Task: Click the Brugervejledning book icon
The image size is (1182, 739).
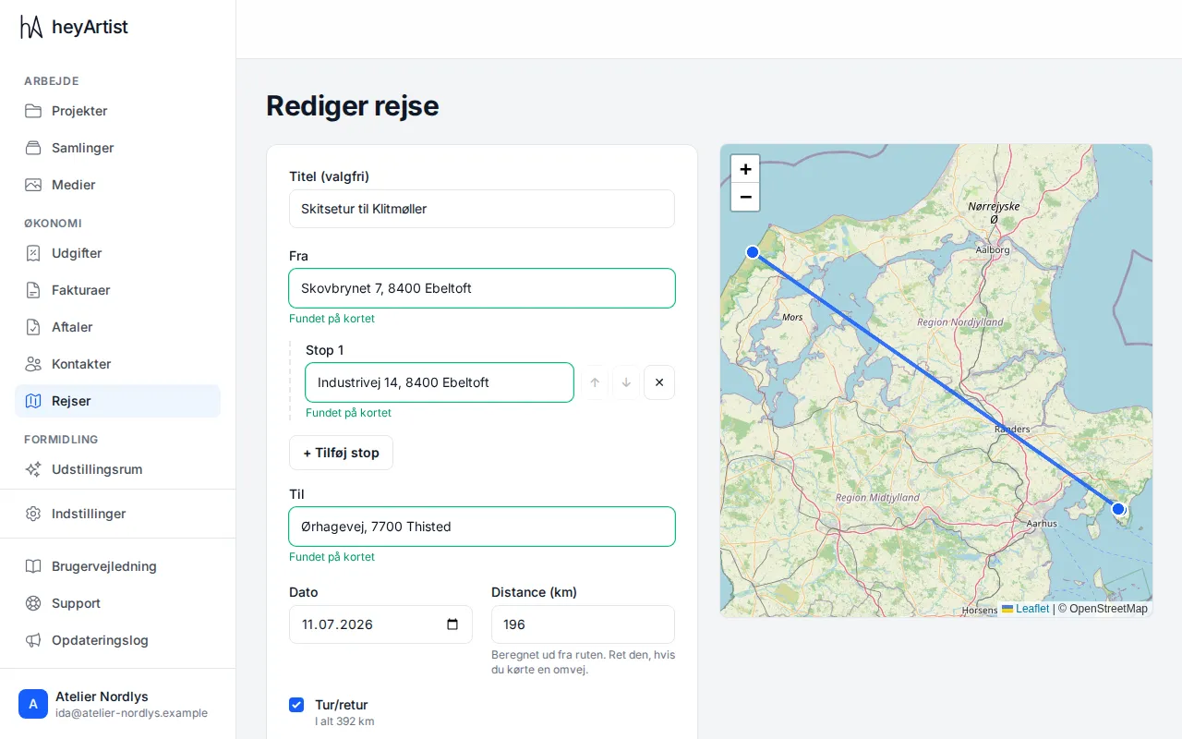Action: click(33, 566)
